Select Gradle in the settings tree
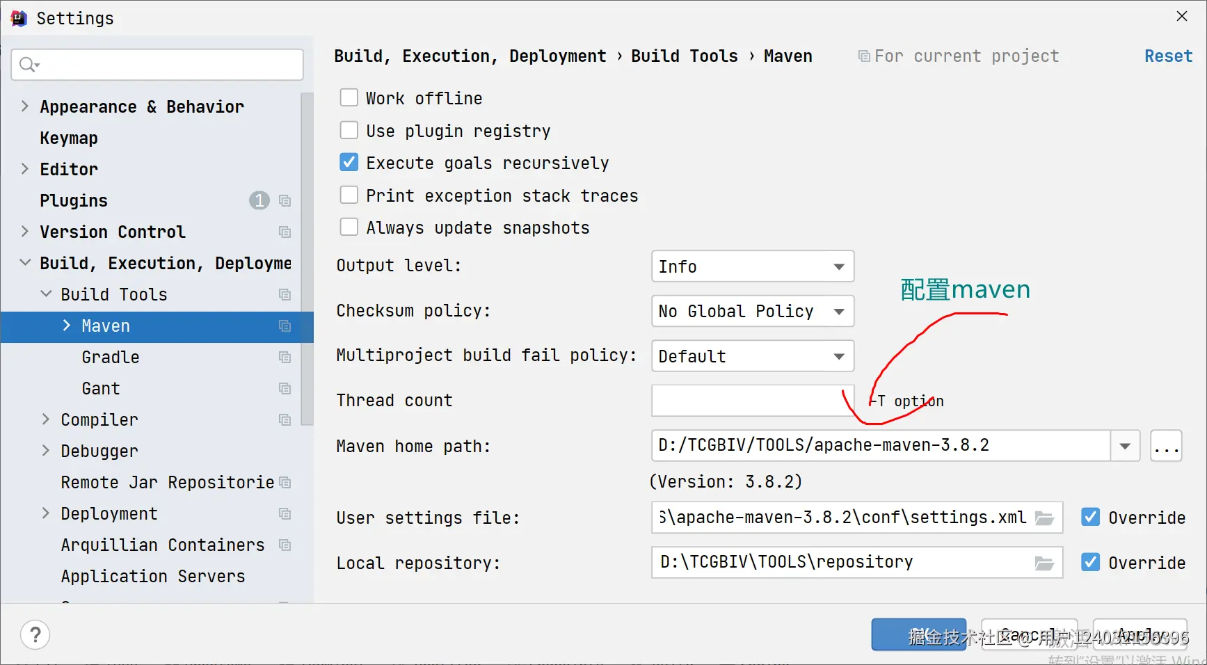 click(x=111, y=358)
